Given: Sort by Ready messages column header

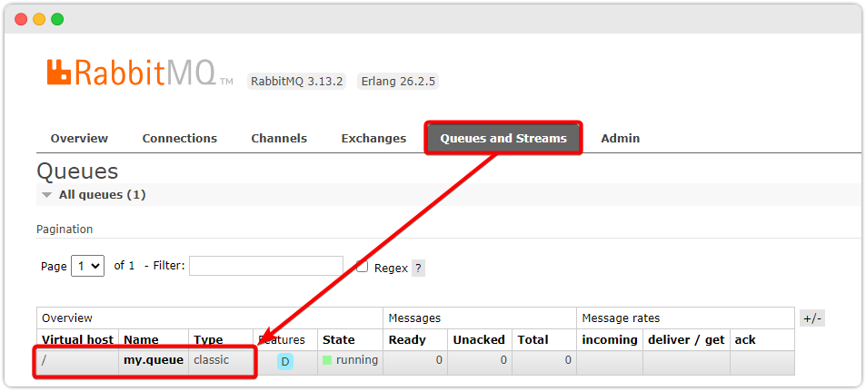Looking at the screenshot, I should tap(407, 339).
